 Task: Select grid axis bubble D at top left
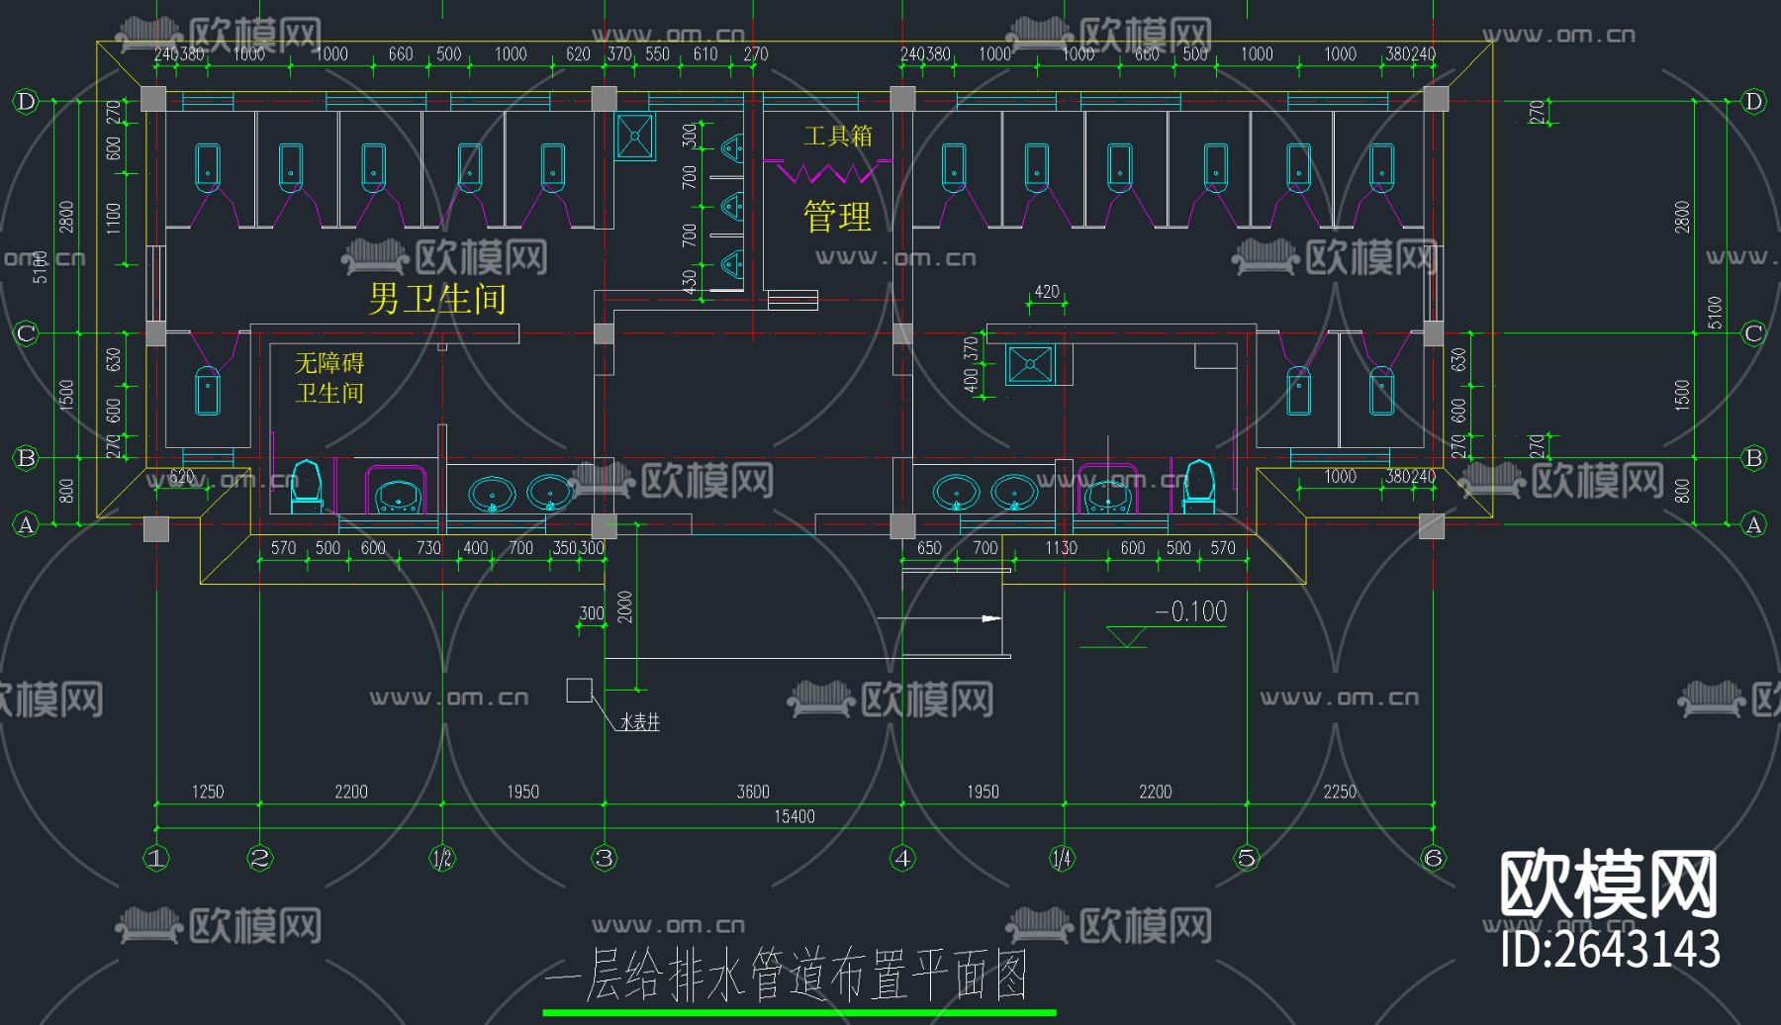point(24,99)
